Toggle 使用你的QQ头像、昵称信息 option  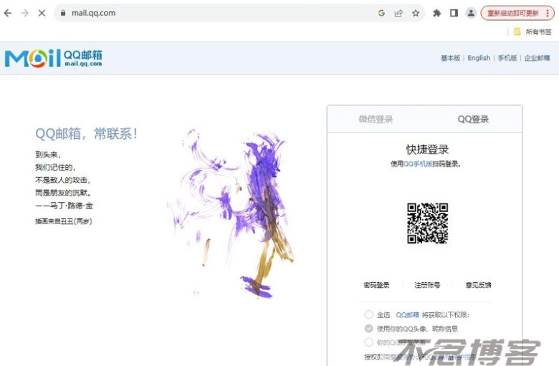368,329
